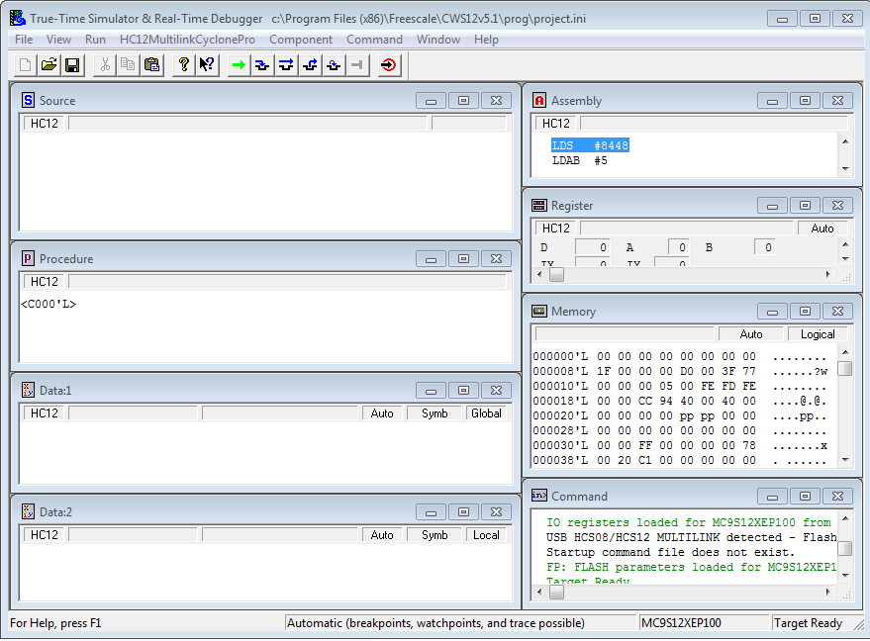
Task: Select the LDS #8448 assembly line
Action: (590, 145)
